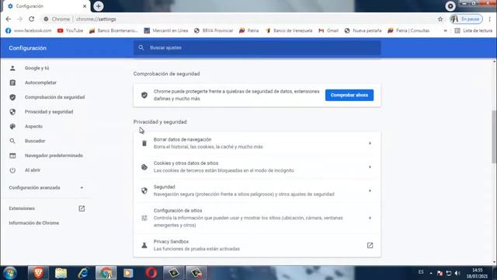Expand arrow for the Seguridad row
497x280 pixels.
(370, 191)
